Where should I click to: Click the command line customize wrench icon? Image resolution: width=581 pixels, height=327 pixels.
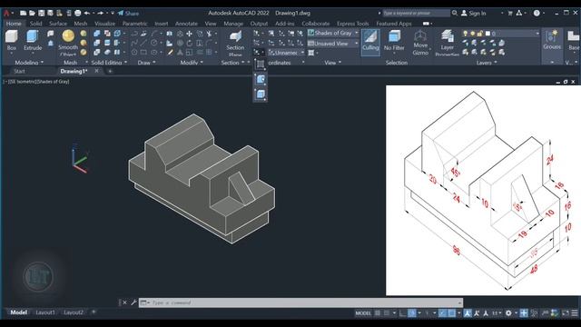click(133, 302)
